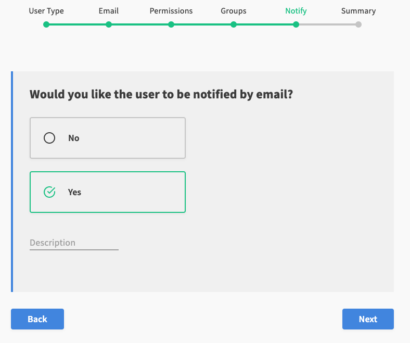Go to the Email step label
Screen dimensions: 410x343
(109, 11)
